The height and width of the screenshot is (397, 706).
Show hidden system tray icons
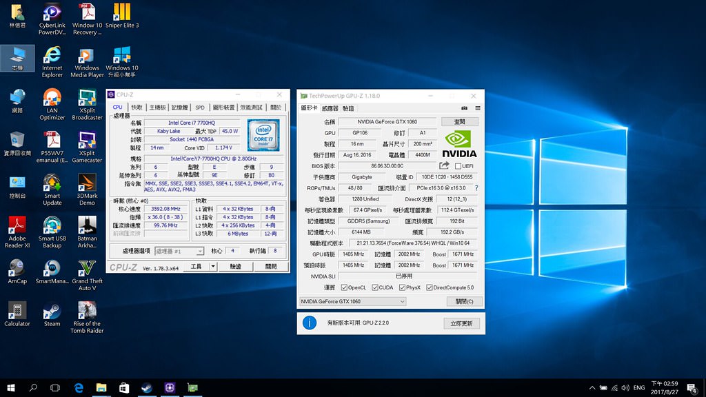pyautogui.click(x=592, y=387)
